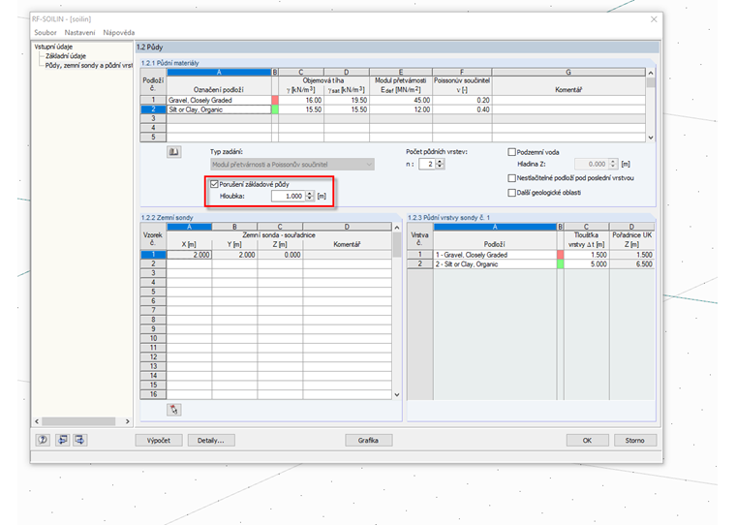Image resolution: width=736 pixels, height=525 pixels.
Task: Select row header 16 in soil probes table
Action: [x=153, y=394]
